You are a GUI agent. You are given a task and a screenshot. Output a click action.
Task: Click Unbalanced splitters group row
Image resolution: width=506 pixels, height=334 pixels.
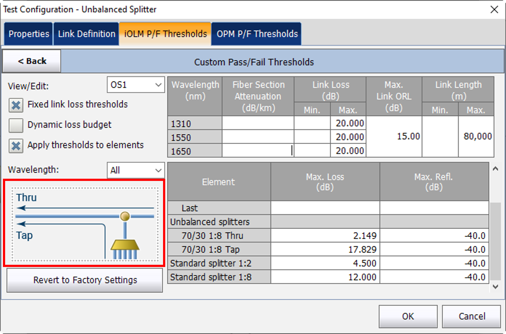(x=219, y=222)
